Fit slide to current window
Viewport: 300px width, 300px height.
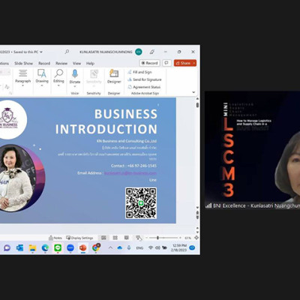click(196, 238)
